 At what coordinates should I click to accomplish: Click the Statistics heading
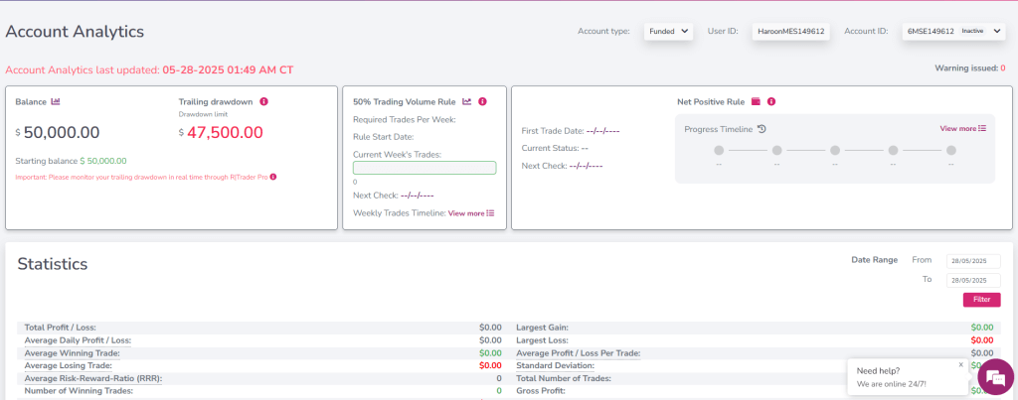(x=53, y=264)
